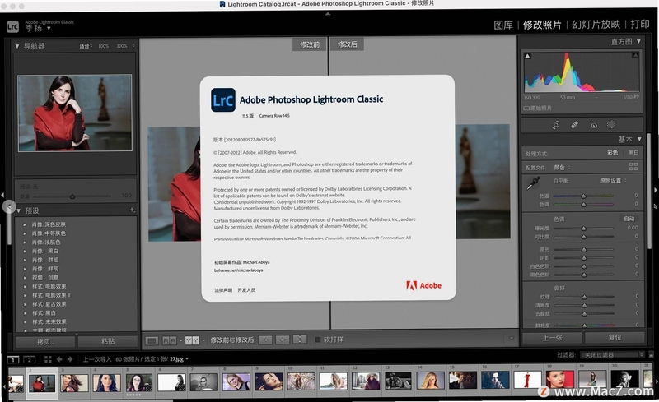Toggle the 原始照片 checkbox under histogram
The width and height of the screenshot is (659, 402).
526,109
